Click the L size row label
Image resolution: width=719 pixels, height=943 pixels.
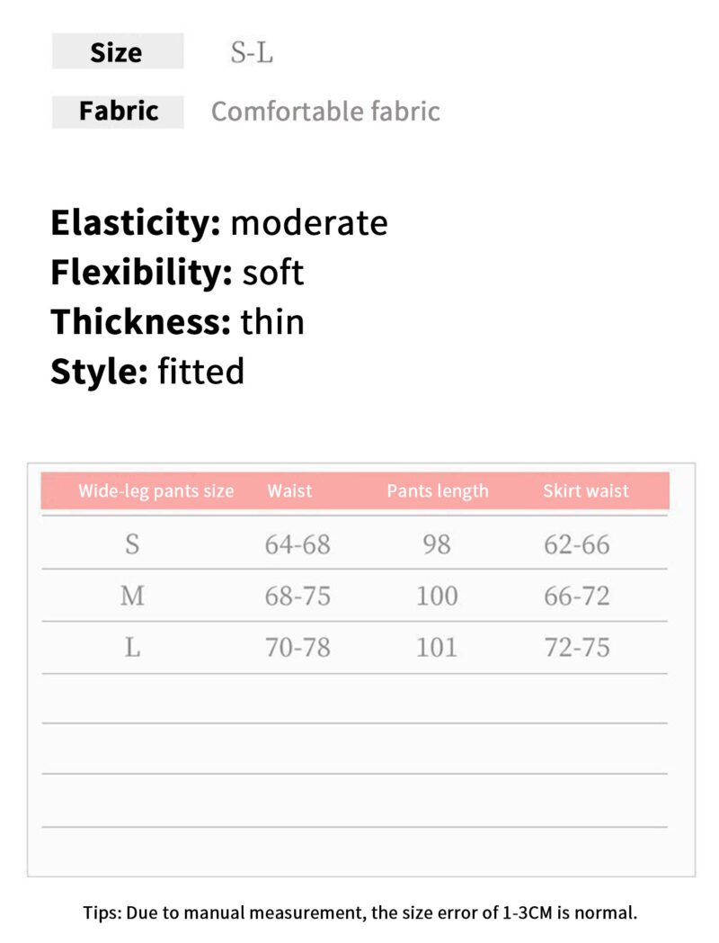tap(132, 647)
